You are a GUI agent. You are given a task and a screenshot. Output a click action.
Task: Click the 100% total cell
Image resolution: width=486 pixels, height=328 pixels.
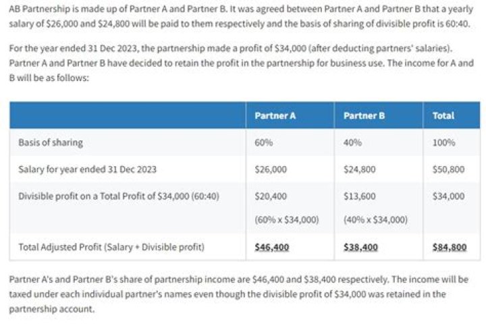(x=444, y=142)
